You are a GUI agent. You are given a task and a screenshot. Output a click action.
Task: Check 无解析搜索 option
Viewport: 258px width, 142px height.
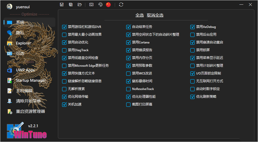tap(64, 89)
